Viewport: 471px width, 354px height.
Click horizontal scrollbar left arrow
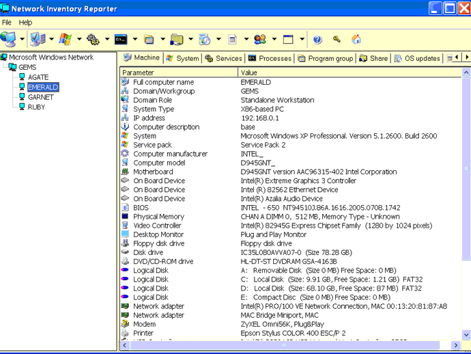coord(125,345)
